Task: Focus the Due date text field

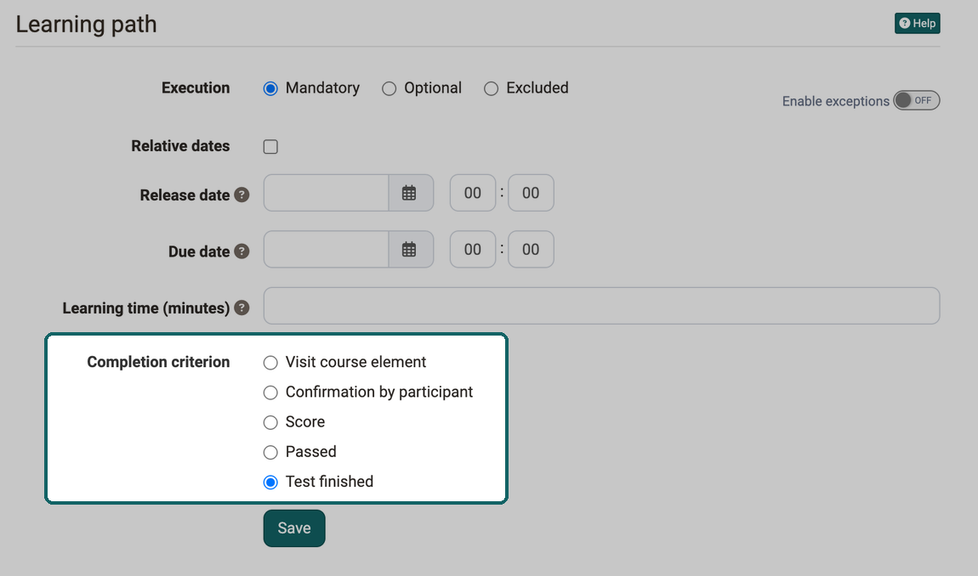Action: [327, 250]
